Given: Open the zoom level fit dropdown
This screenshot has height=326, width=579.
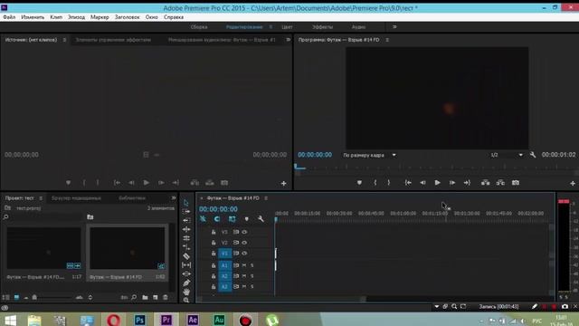Looking at the screenshot, I should 369,155.
